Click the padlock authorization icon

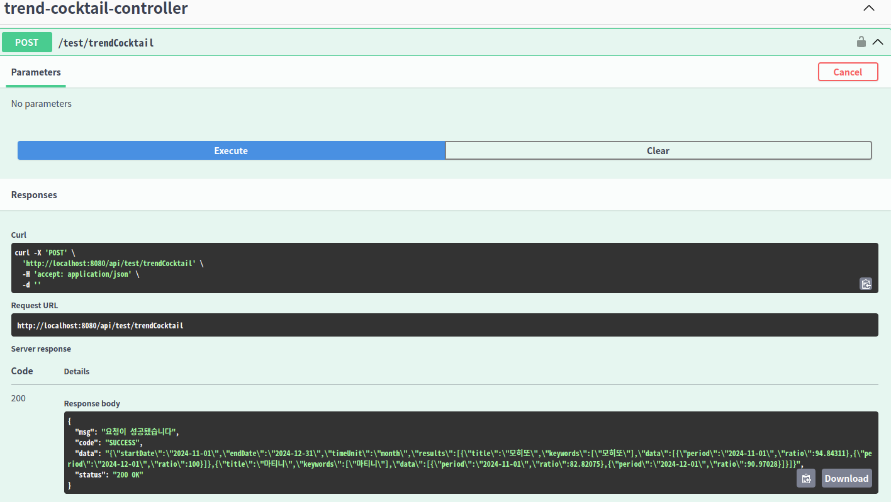point(861,42)
